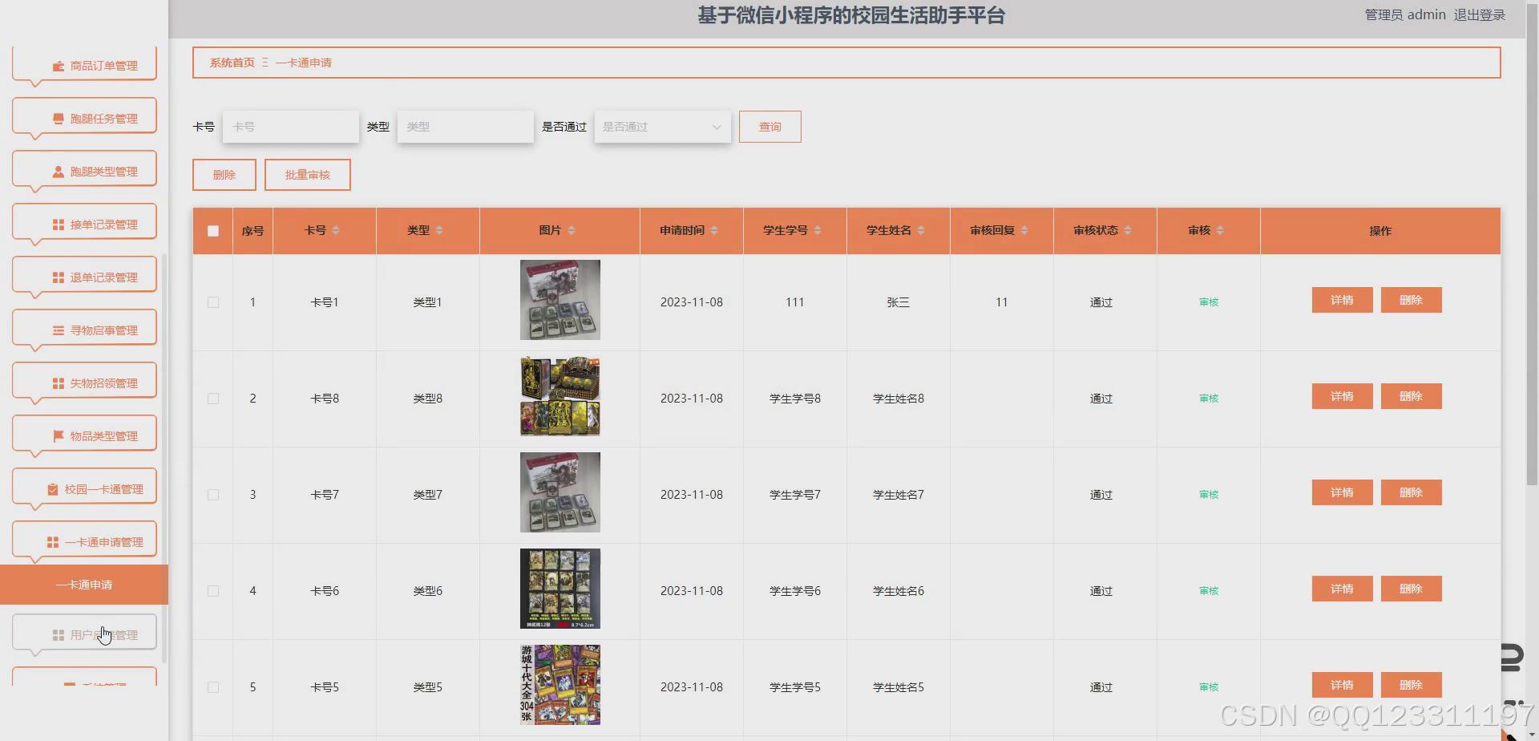Open 失物招领管理 sidebar menu
The image size is (1539, 741).
point(84,382)
